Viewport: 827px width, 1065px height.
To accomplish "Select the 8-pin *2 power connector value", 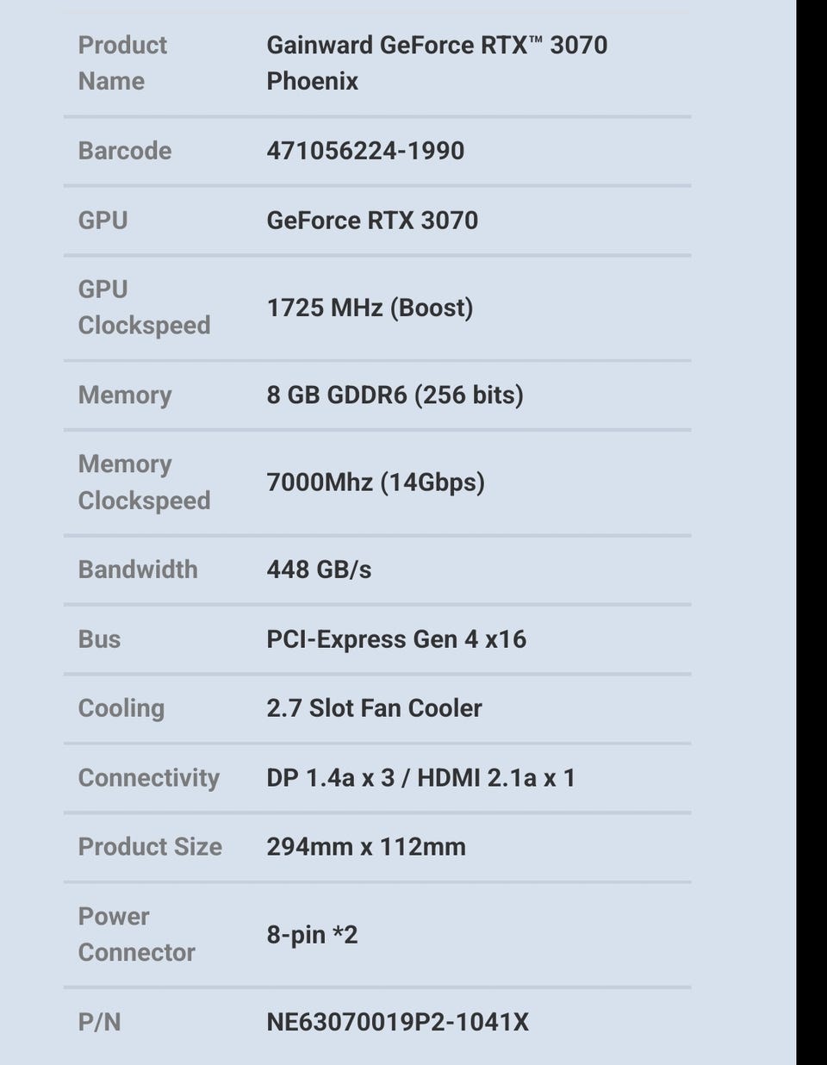I will 312,935.
